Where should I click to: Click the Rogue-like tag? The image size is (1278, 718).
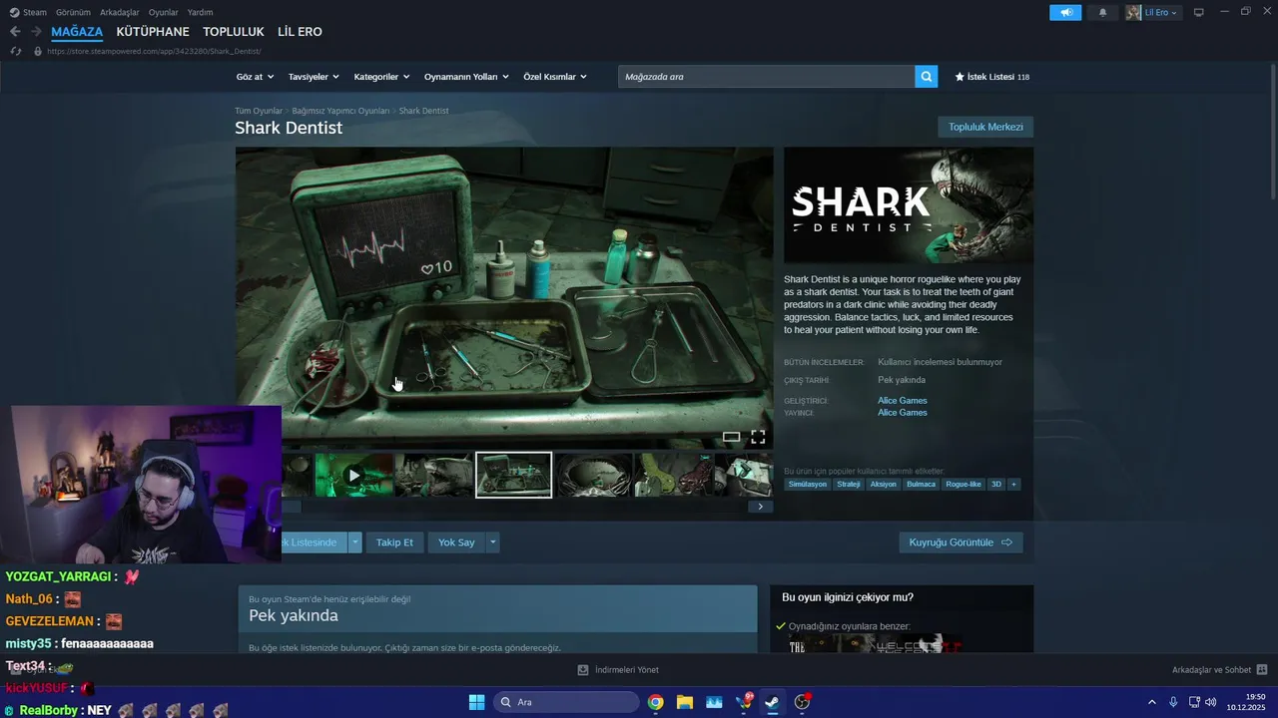pos(963,484)
